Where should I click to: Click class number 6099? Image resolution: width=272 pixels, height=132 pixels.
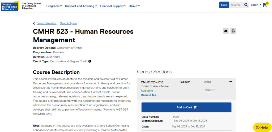click(x=176, y=117)
